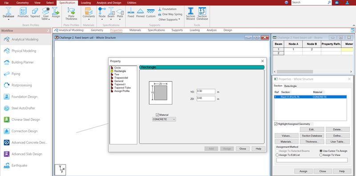Screen dimensions: 356x176
Task: Open Analytical Modeling workflow
Action: tap(25, 40)
